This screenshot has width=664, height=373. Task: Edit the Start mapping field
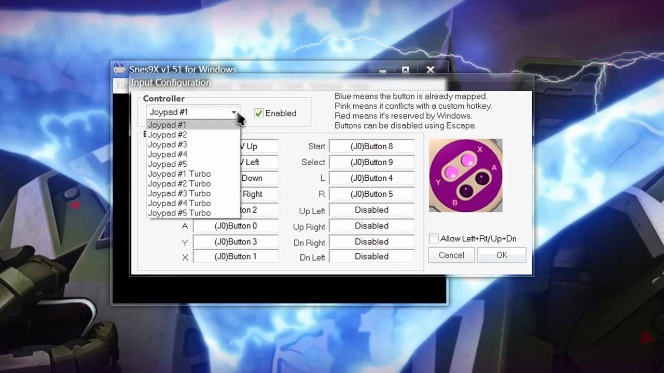pos(371,147)
